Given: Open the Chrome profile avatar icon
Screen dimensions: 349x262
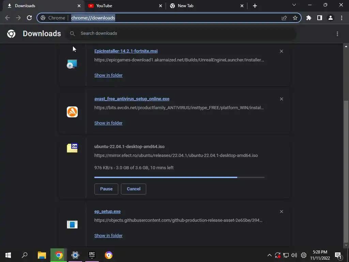Looking at the screenshot, I should [x=331, y=18].
